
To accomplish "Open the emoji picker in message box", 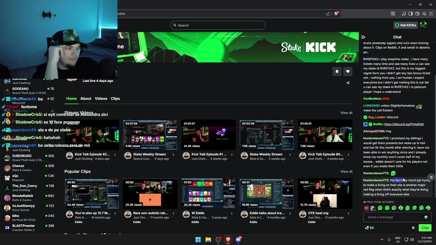I will (x=426, y=217).
